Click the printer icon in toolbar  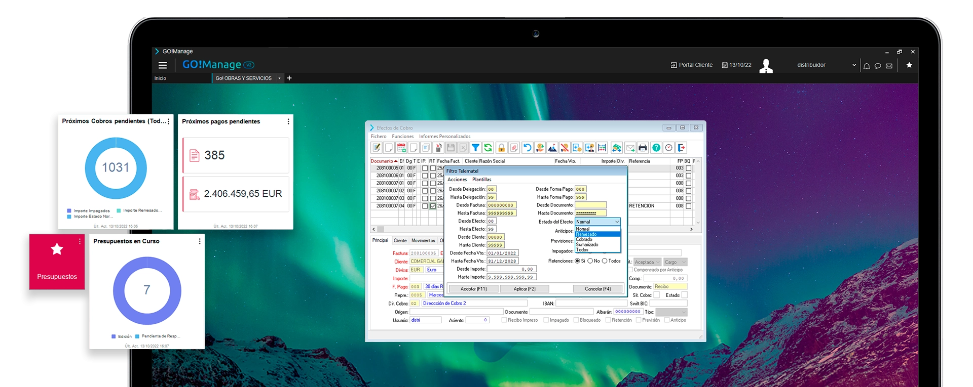[x=643, y=148]
